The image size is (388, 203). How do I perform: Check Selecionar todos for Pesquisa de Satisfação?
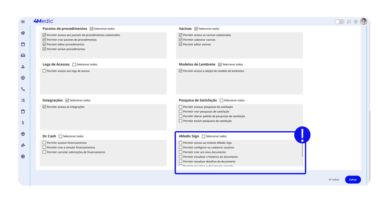[221, 100]
